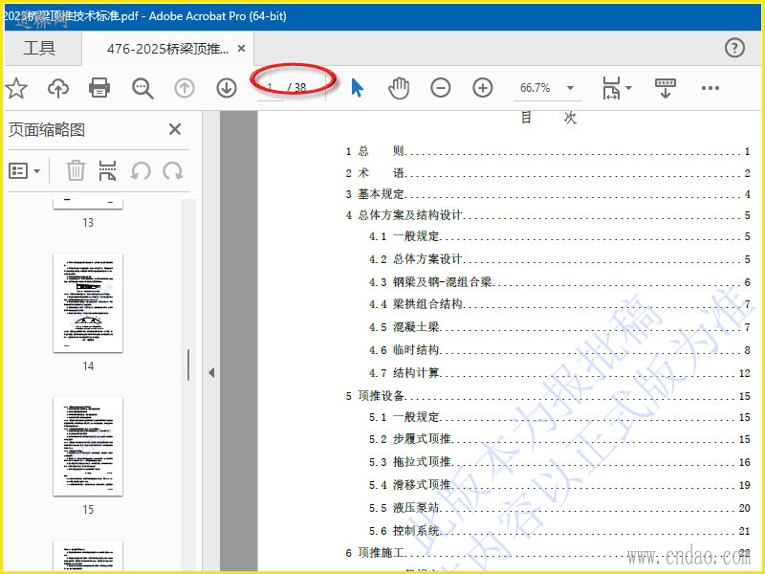
Task: Collapse the navigation pane arrow
Action: click(211, 372)
